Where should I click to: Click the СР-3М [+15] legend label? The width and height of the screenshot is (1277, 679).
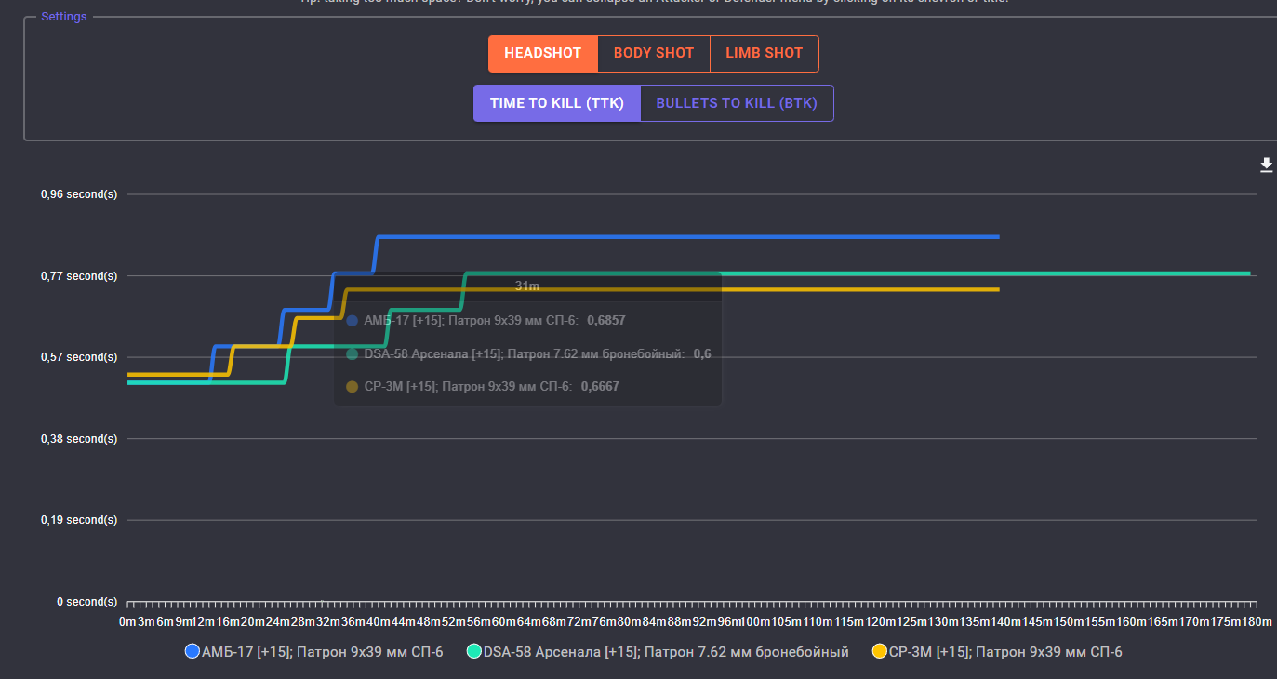pyautogui.click(x=1005, y=652)
